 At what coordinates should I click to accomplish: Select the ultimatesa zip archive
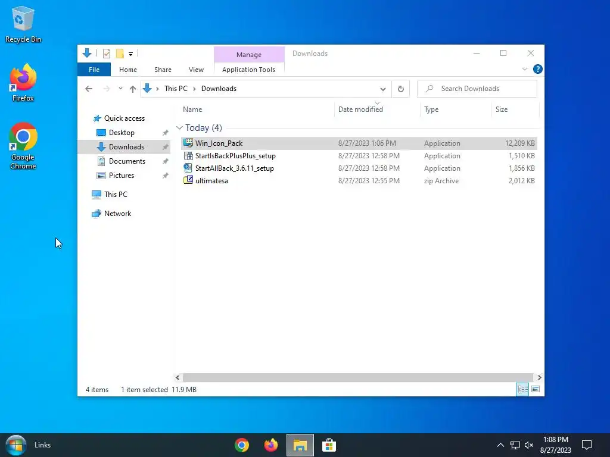click(x=359, y=181)
